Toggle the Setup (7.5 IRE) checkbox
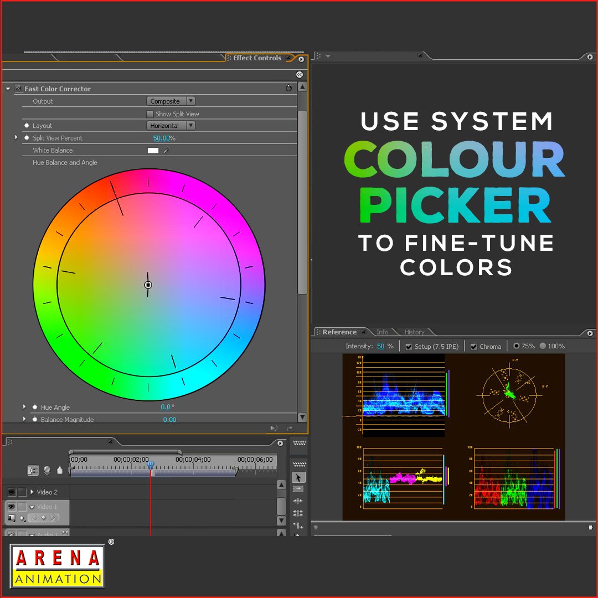This screenshot has width=598, height=598. [x=409, y=347]
